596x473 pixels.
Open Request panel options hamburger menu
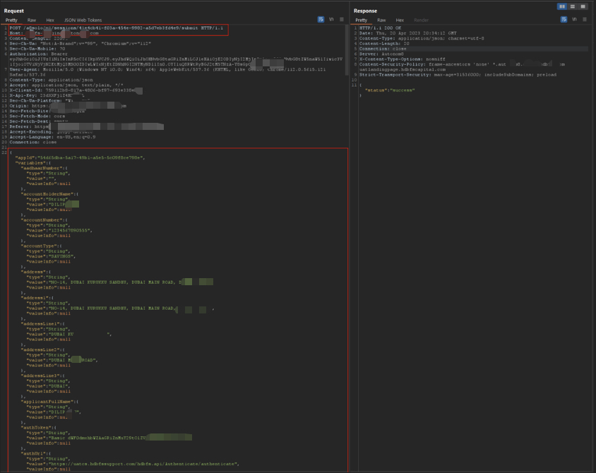click(x=342, y=20)
